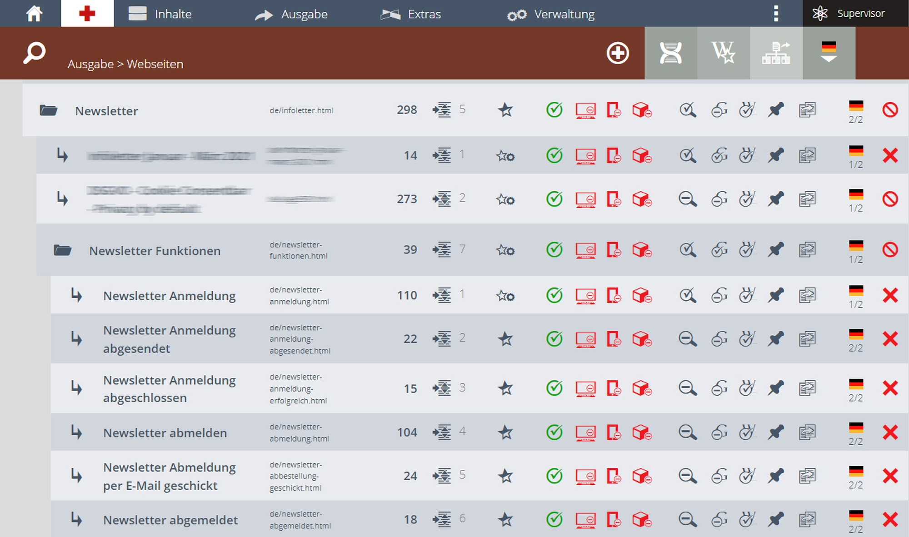Collapse the Newsletter folder
Viewport: 909px width, 537px height.
[48, 110]
